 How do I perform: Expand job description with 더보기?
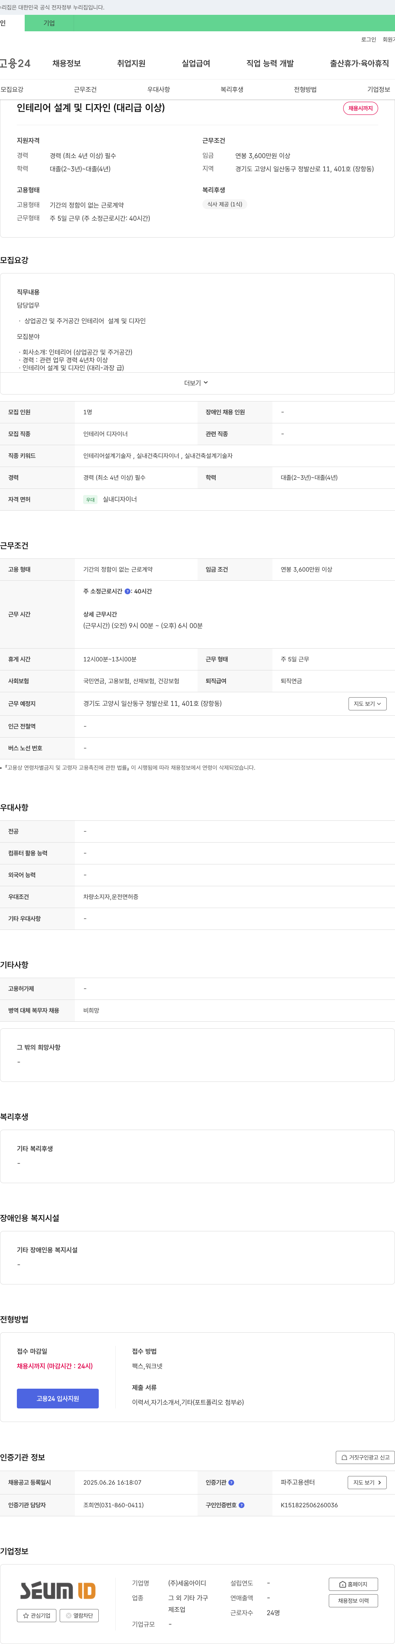click(x=197, y=383)
